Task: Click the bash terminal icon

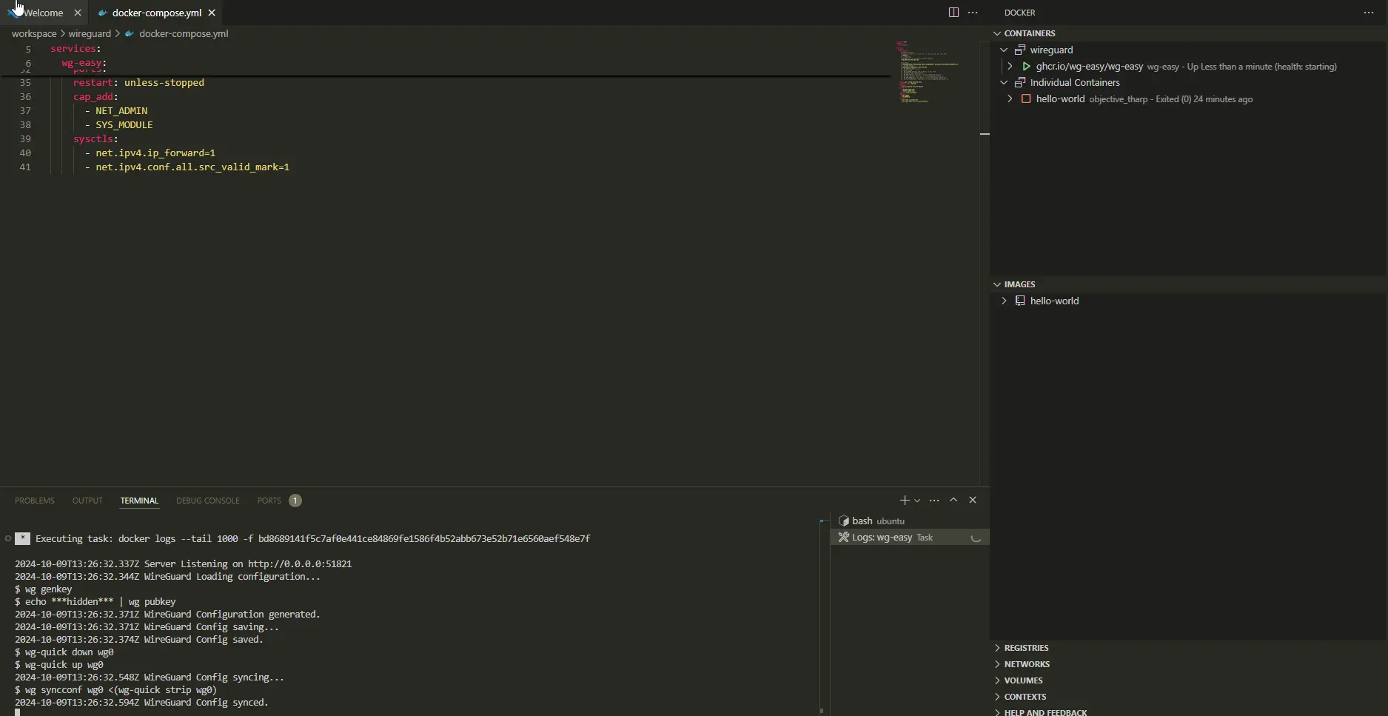Action: pos(843,521)
